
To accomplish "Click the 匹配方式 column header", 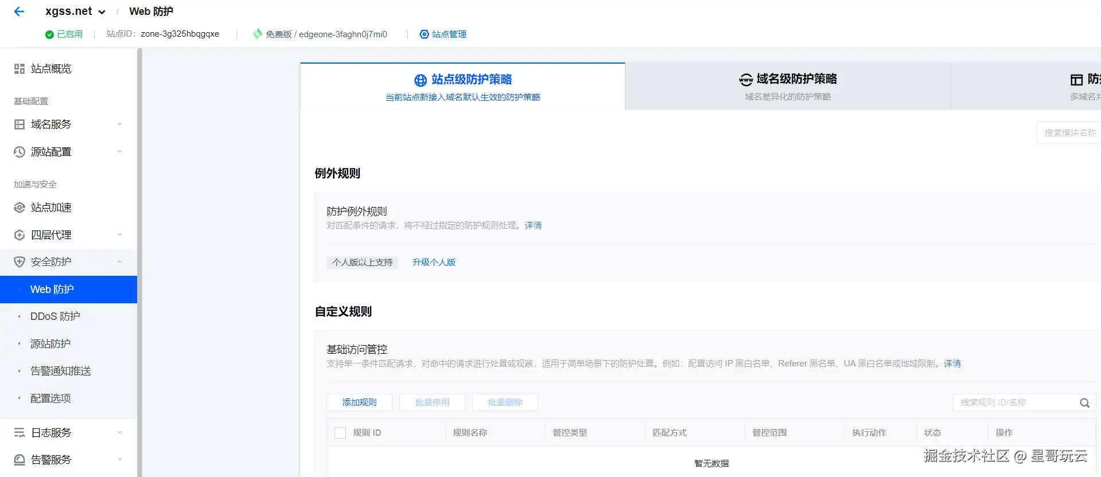I will [x=670, y=433].
